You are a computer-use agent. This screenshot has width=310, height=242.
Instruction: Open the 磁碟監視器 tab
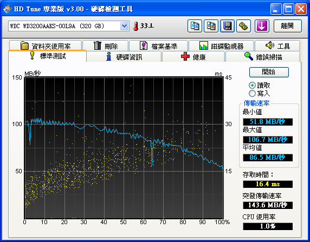tap(221, 45)
